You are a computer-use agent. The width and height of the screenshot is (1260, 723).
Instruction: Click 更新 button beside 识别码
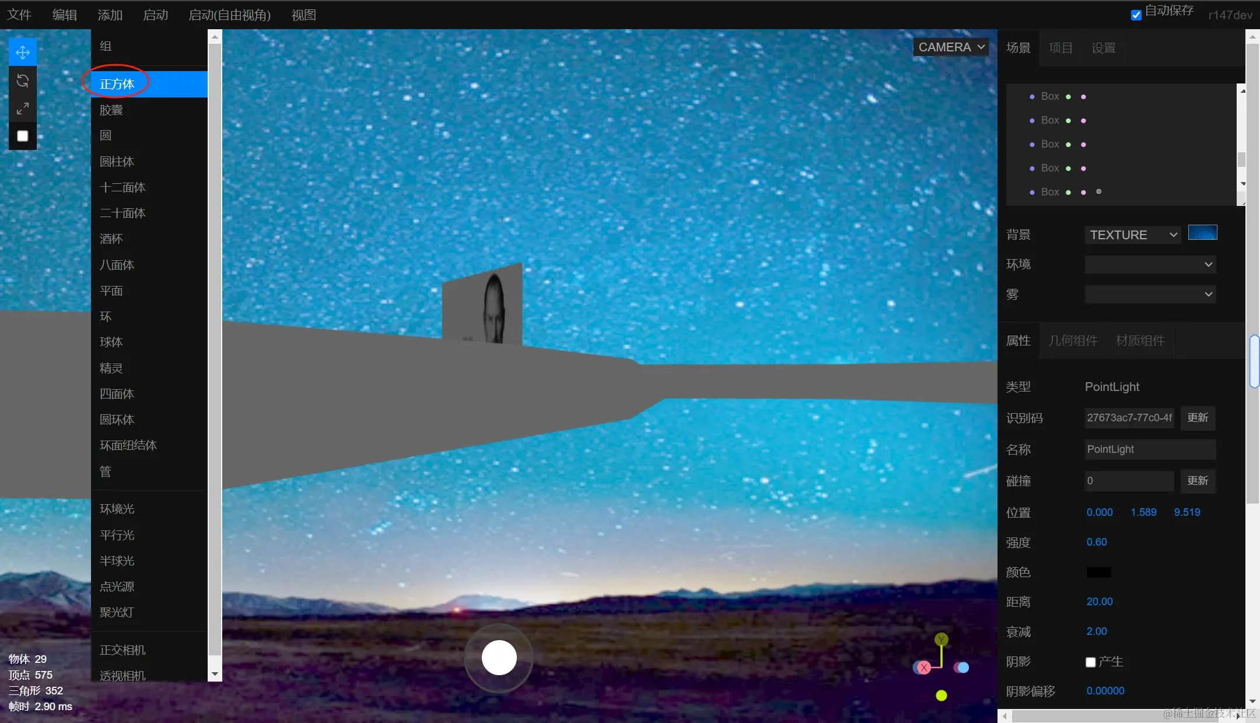1198,418
